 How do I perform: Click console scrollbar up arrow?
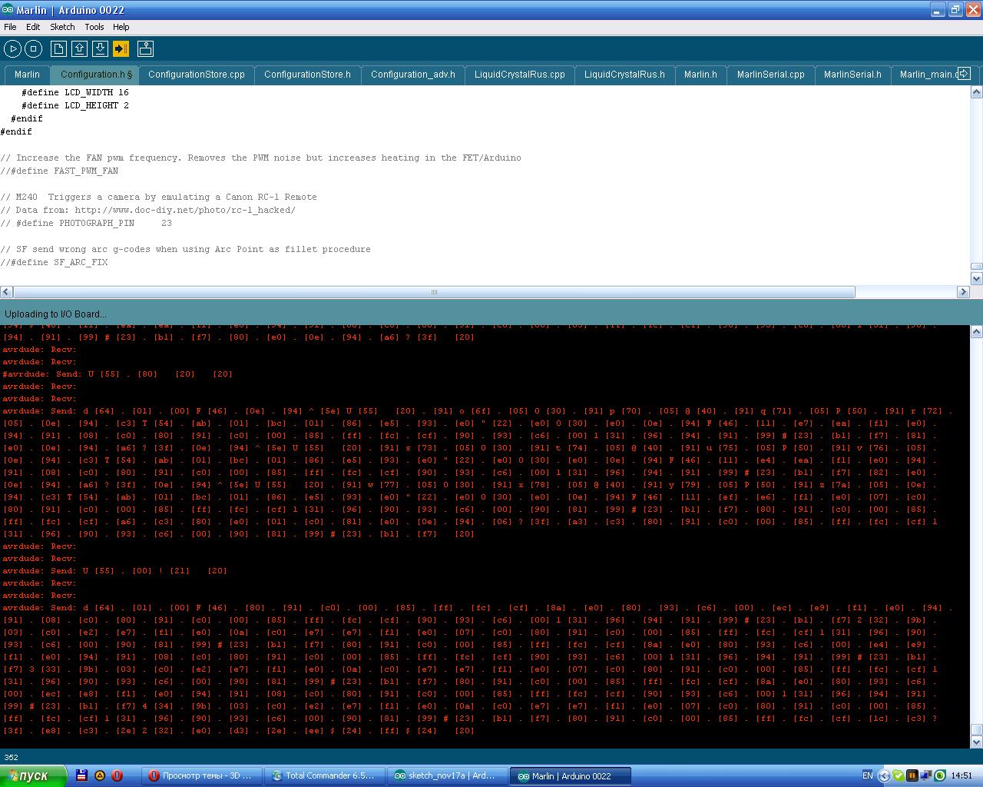coord(976,332)
